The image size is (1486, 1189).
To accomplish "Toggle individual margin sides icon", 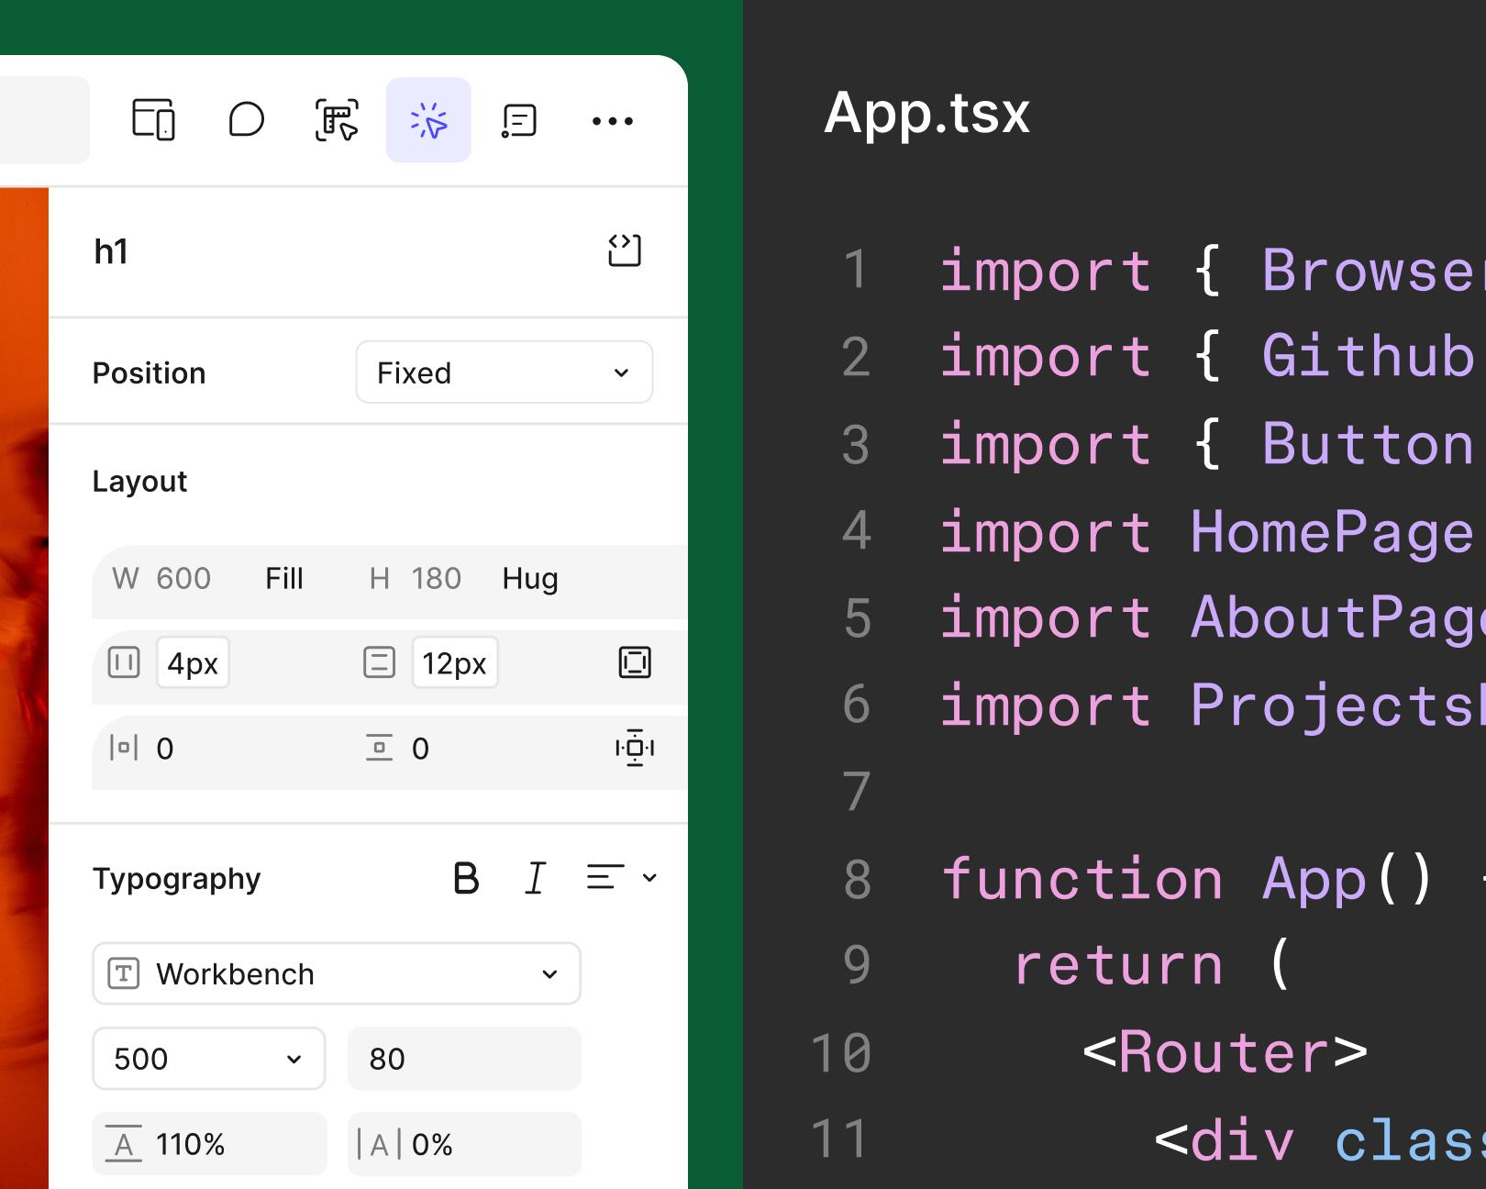I will tap(635, 748).
